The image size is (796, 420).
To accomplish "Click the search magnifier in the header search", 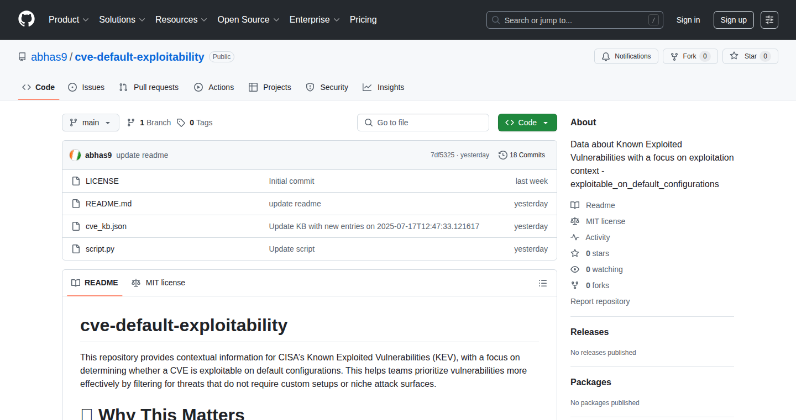I will tap(496, 20).
